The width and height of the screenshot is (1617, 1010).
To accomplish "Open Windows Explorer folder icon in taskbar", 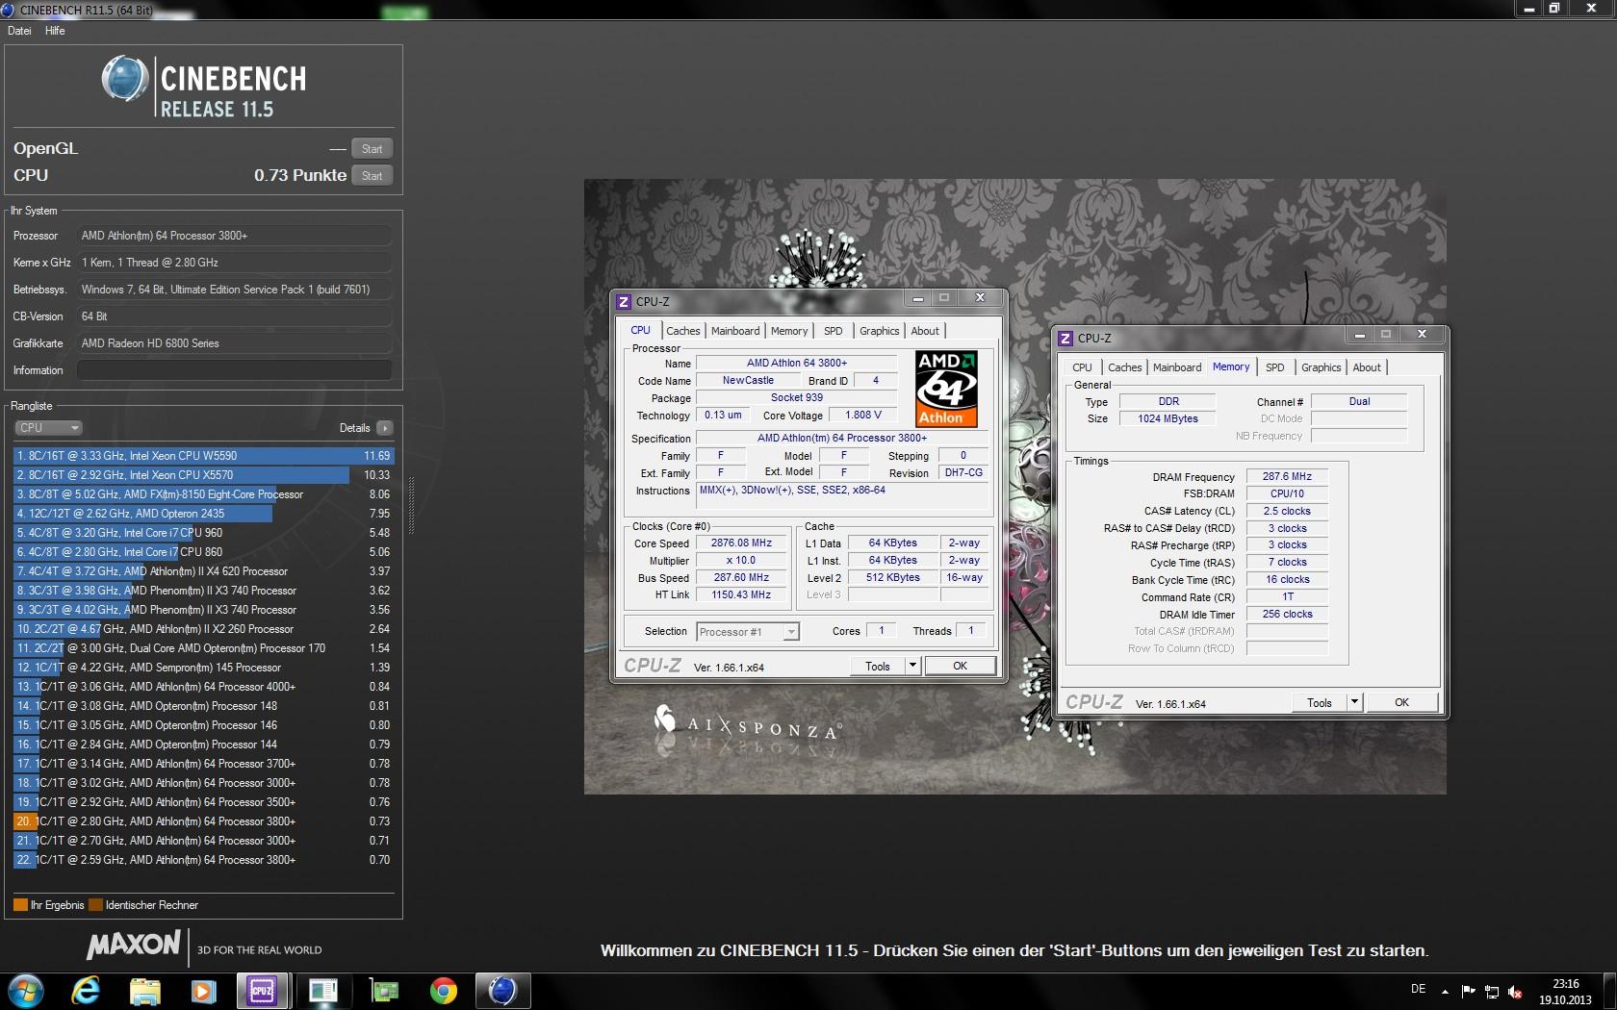I will click(x=144, y=990).
